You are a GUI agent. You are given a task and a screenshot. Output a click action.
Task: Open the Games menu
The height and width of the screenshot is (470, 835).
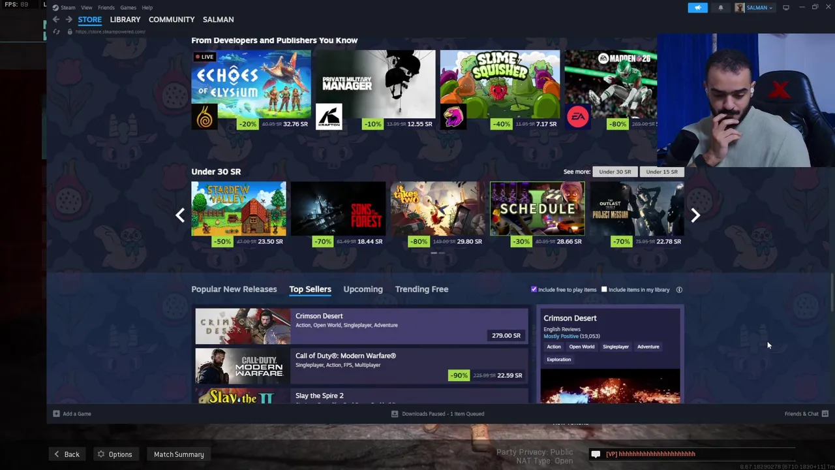(x=128, y=8)
